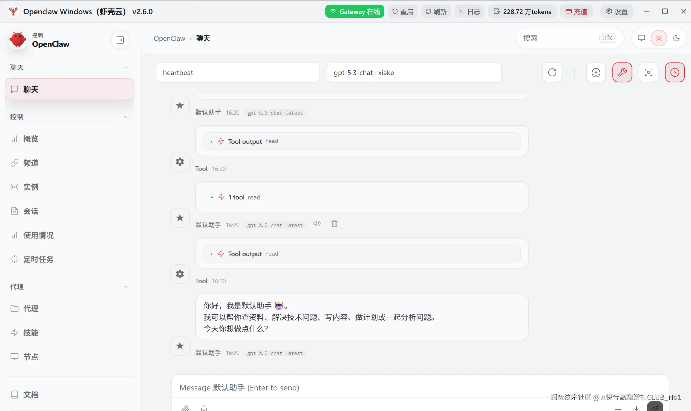Toggle the brain thinking display icon
This screenshot has height=411, width=691.
[596, 73]
